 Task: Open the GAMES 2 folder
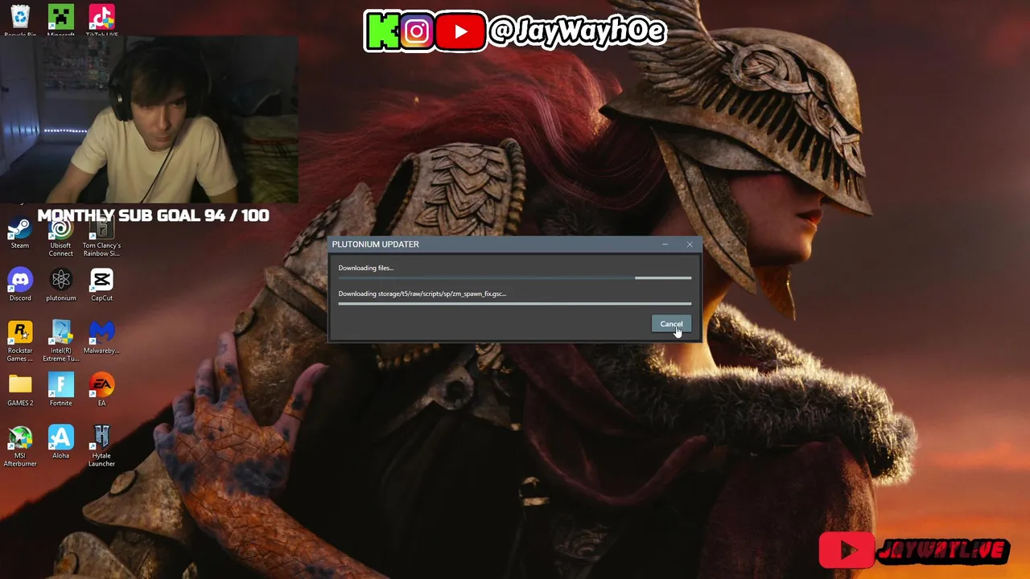click(x=20, y=390)
